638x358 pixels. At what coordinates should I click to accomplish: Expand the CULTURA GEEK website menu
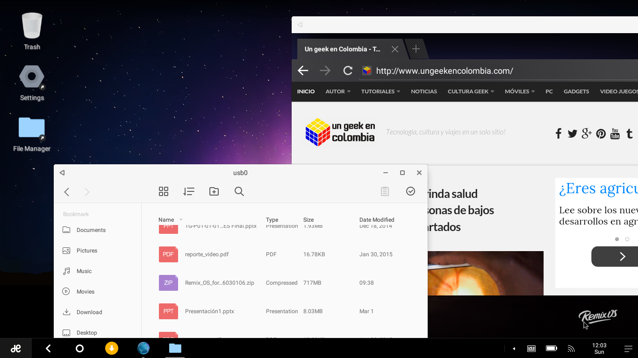tap(471, 91)
